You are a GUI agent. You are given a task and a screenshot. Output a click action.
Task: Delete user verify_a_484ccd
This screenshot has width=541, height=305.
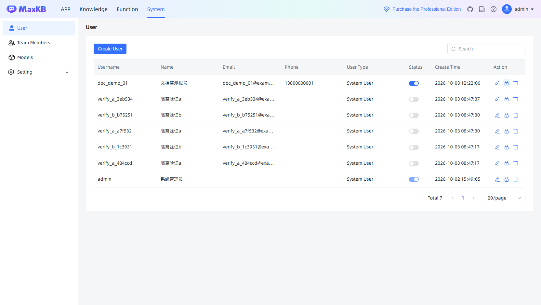click(516, 163)
